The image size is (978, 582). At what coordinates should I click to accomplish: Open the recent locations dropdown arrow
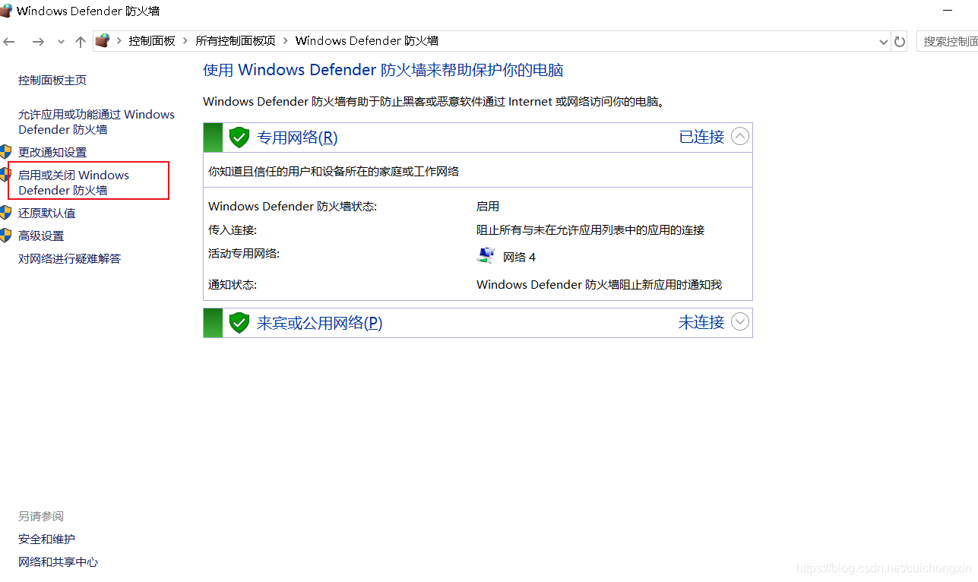tap(61, 42)
